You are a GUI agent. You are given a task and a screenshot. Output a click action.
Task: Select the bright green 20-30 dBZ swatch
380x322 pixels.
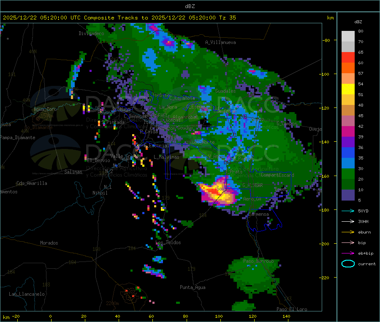pos(348,174)
